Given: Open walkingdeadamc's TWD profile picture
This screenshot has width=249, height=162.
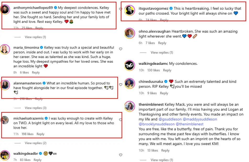Looking at the screenshot, I should tap(129, 65).
